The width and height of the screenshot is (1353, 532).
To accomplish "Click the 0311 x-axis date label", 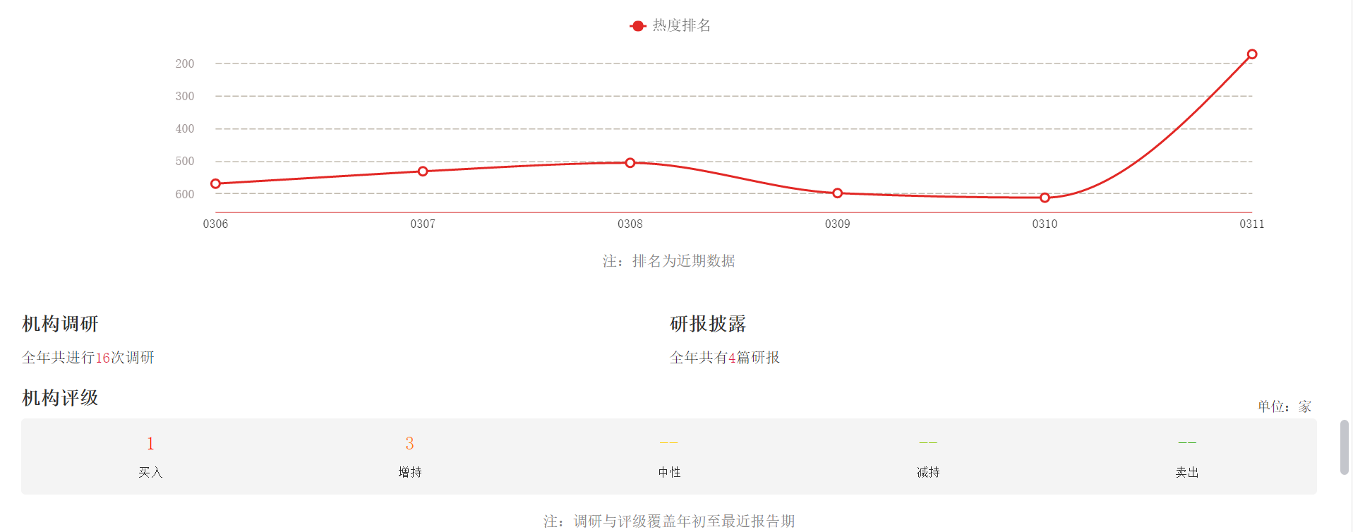I will (x=1251, y=224).
